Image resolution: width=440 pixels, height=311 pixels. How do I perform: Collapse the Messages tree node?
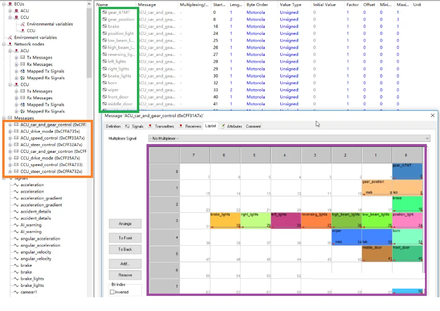[4, 118]
